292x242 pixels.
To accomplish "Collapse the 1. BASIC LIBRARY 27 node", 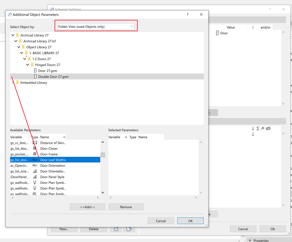I will 22,53.
